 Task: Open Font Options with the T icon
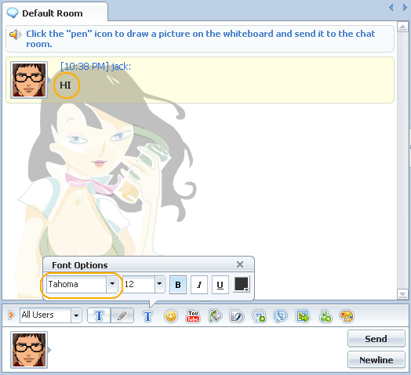147,316
